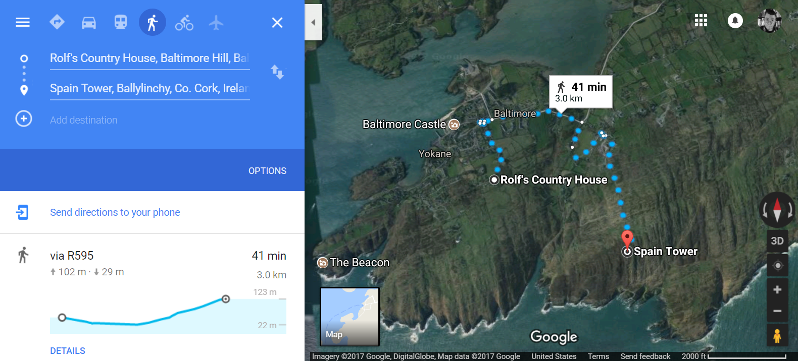Edit the Spain Tower destination field
The height and width of the screenshot is (361, 798).
(149, 89)
